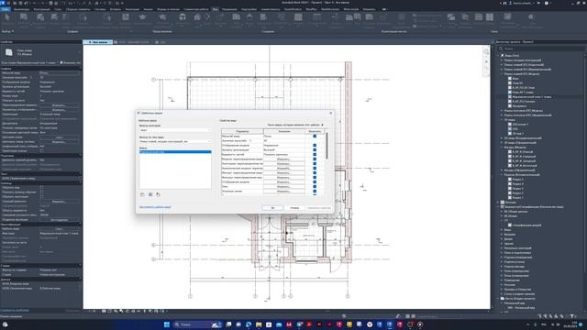Click the Project Browser search field
This screenshot has width=587, height=330.
point(542,49)
